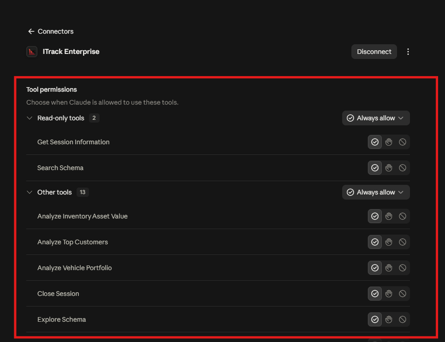Viewport: 445px width, 342px height.
Task: Always allow Analyze Vehicle Portfolio
Action: pyautogui.click(x=374, y=268)
